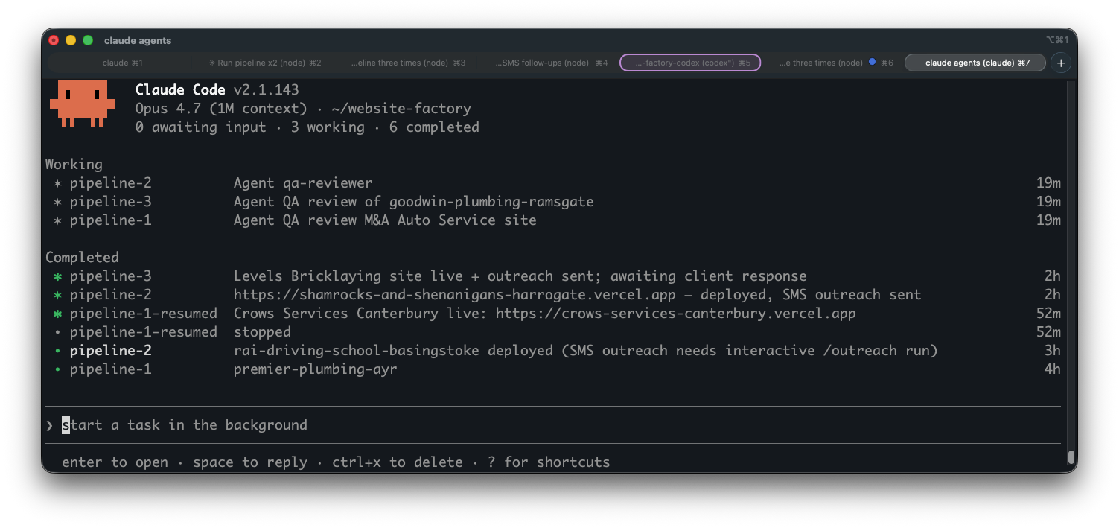Click the green dot beside rai-driving-school-basingstoke row
1119x528 pixels.
(57, 351)
